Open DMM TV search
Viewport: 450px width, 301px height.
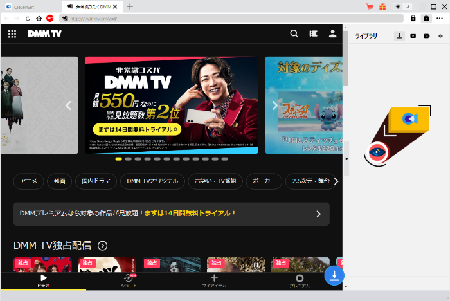294,33
